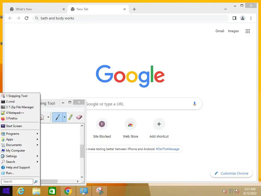
Task: Expand the Search submenu
Action: [x=20, y=162]
